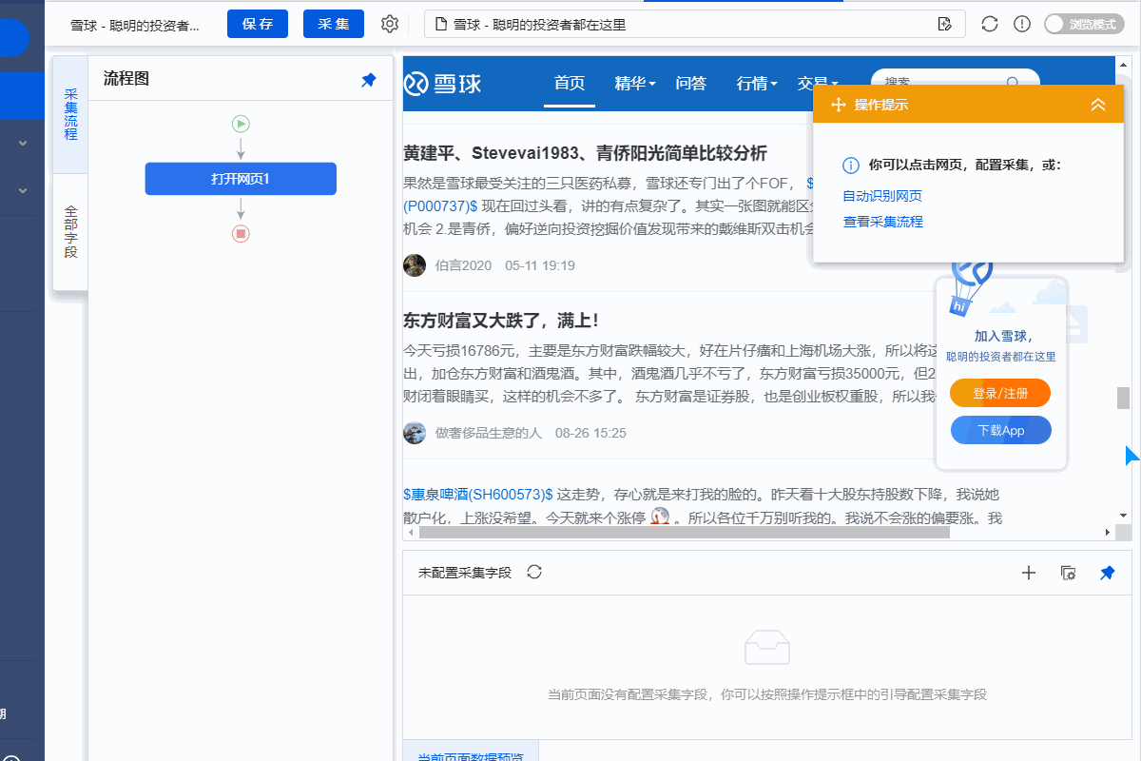Click the 保存 button
1141x761 pixels.
(x=258, y=24)
